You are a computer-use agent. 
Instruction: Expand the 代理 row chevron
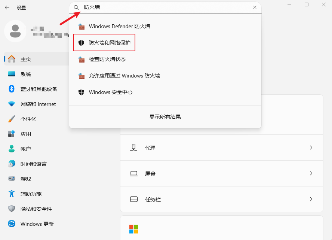coord(311,148)
